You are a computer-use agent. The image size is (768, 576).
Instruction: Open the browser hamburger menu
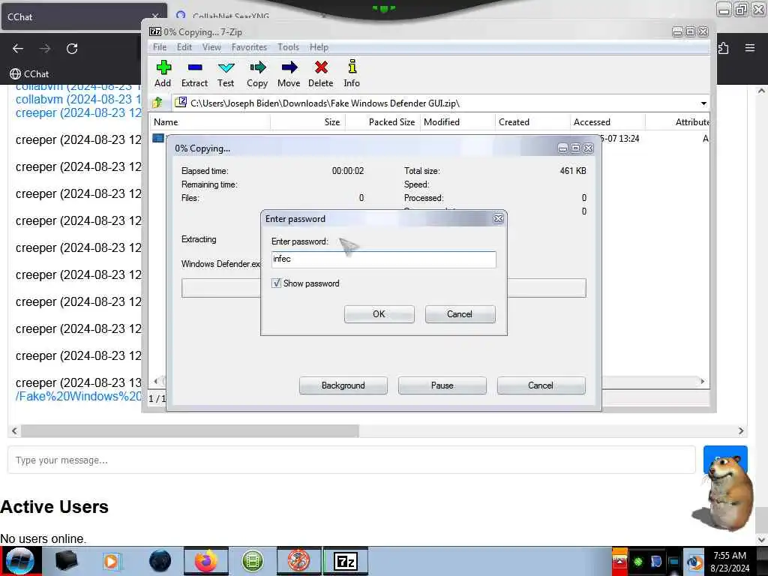click(749, 48)
